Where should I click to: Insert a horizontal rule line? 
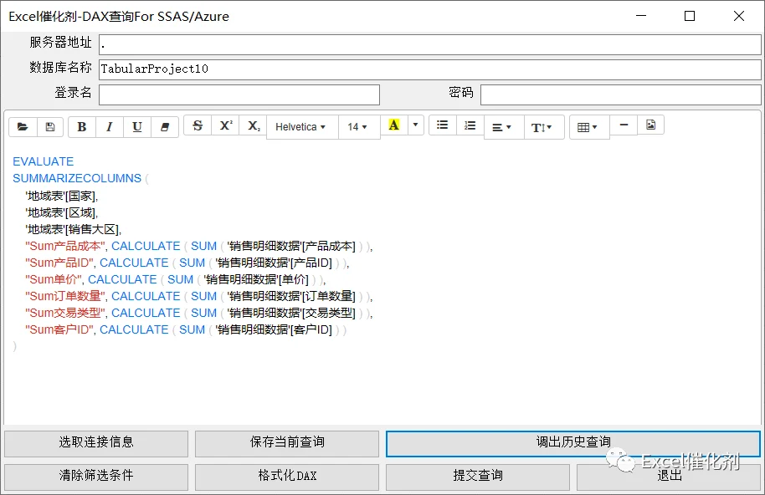point(624,125)
